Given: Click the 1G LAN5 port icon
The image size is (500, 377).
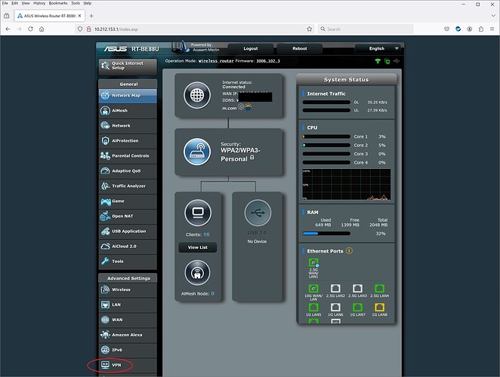Looking at the screenshot, I should click(x=313, y=308).
